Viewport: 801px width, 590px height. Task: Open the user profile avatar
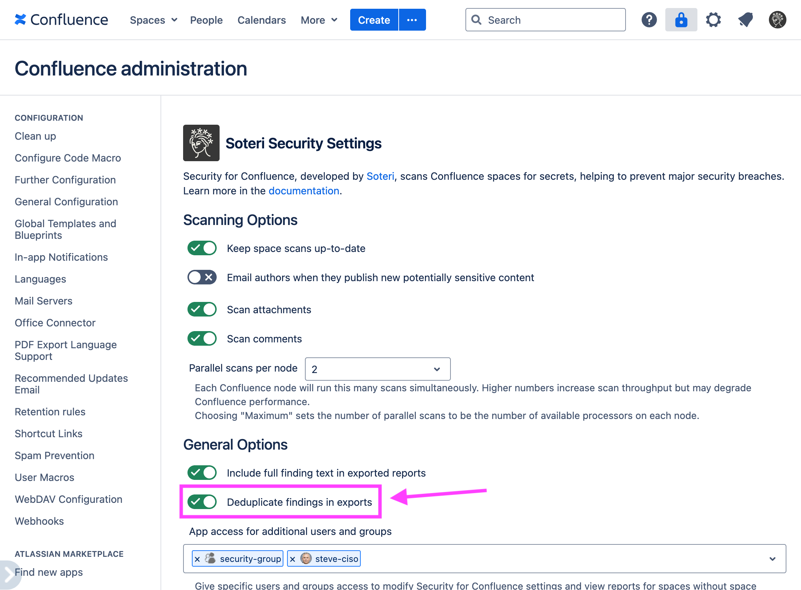click(x=777, y=20)
